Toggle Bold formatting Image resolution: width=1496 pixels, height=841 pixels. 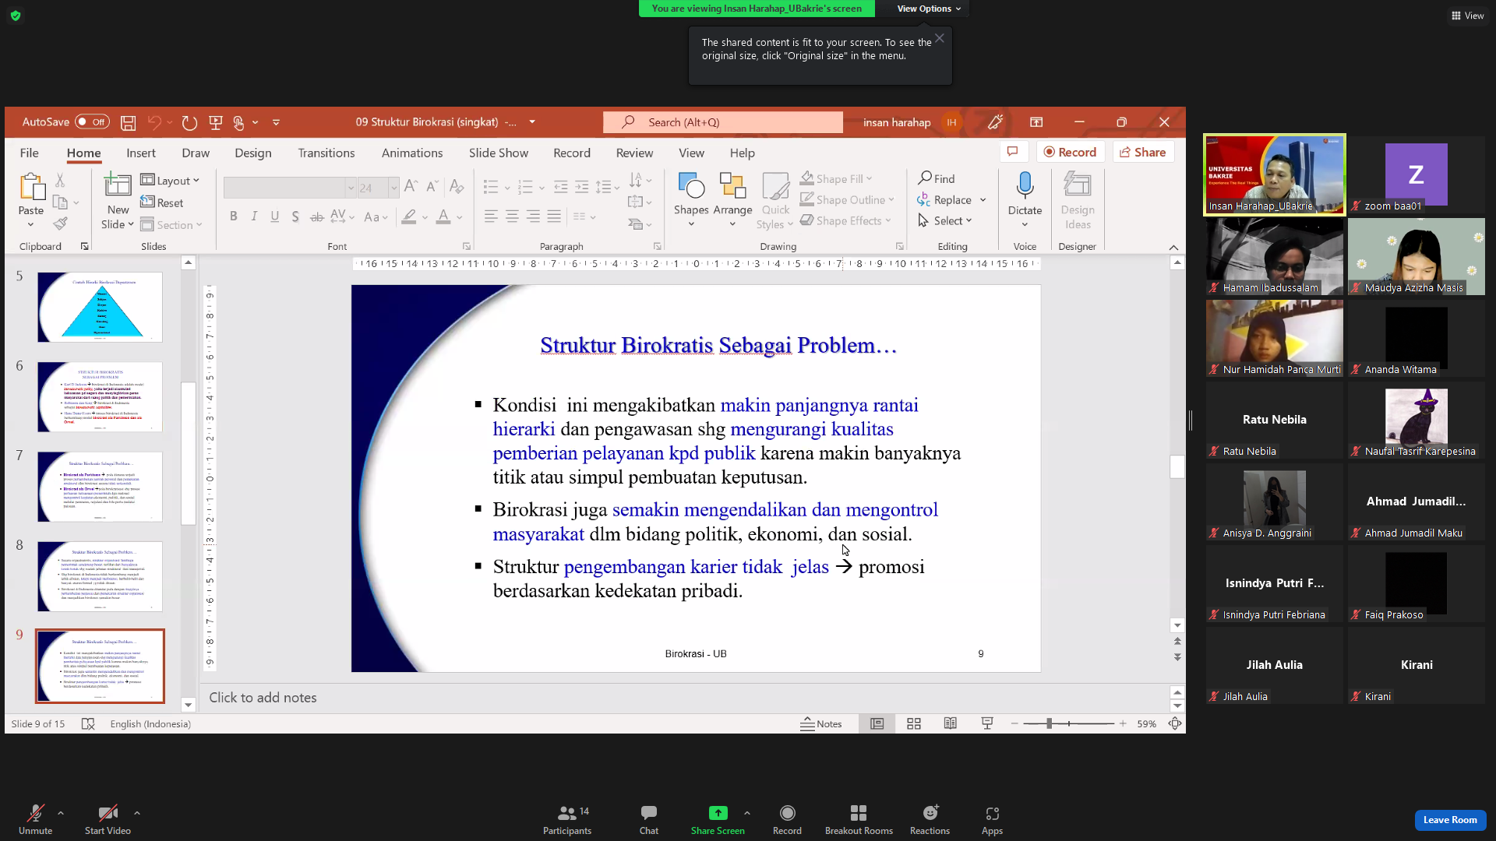pos(233,216)
